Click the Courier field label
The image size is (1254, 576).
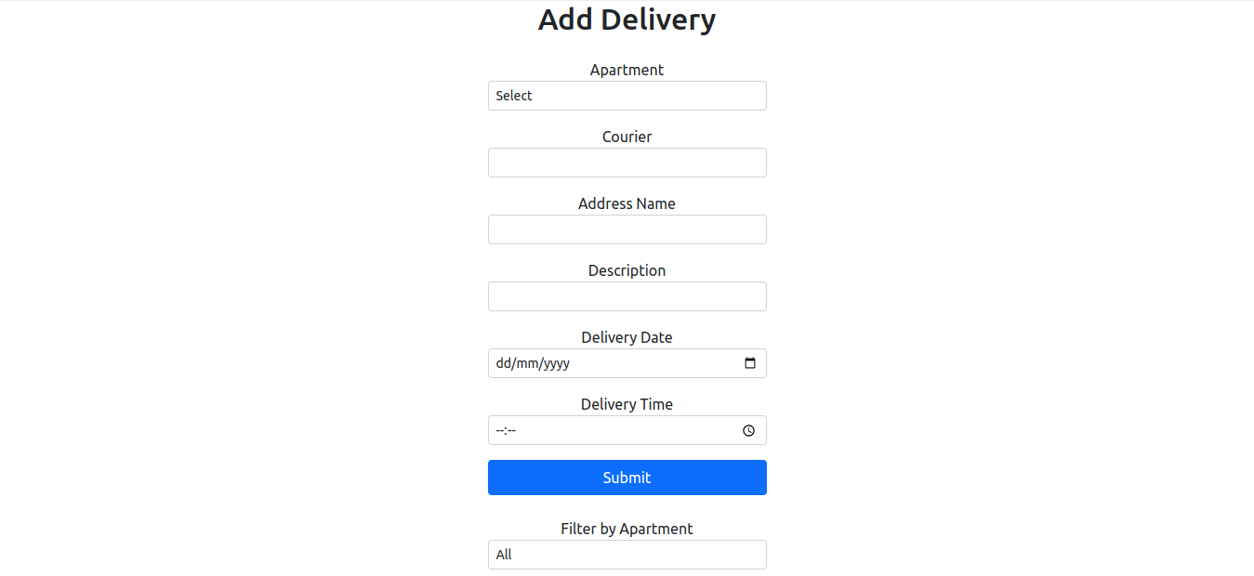click(x=627, y=137)
